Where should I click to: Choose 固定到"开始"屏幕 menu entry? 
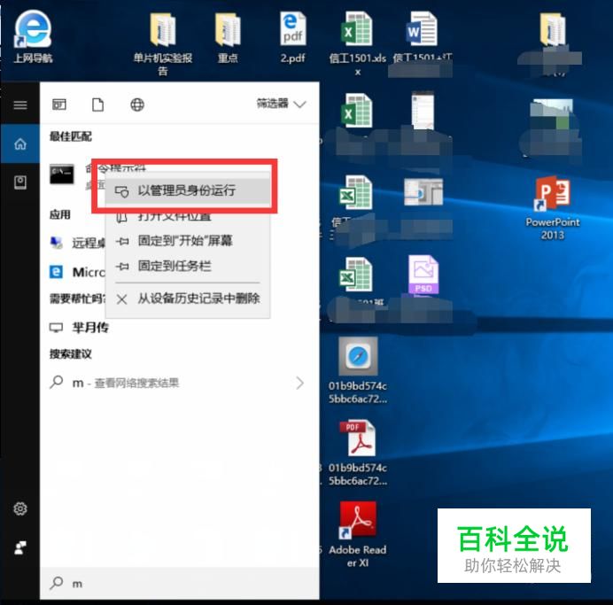[x=188, y=241]
